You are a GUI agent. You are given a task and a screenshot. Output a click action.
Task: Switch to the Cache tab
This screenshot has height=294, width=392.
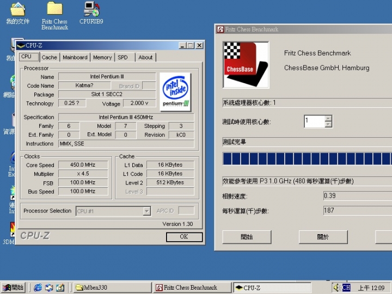coord(50,58)
